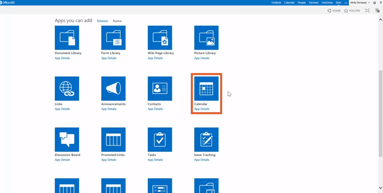Add the Issue Tracking app icon
This screenshot has height=193, width=383.
(x=206, y=139)
